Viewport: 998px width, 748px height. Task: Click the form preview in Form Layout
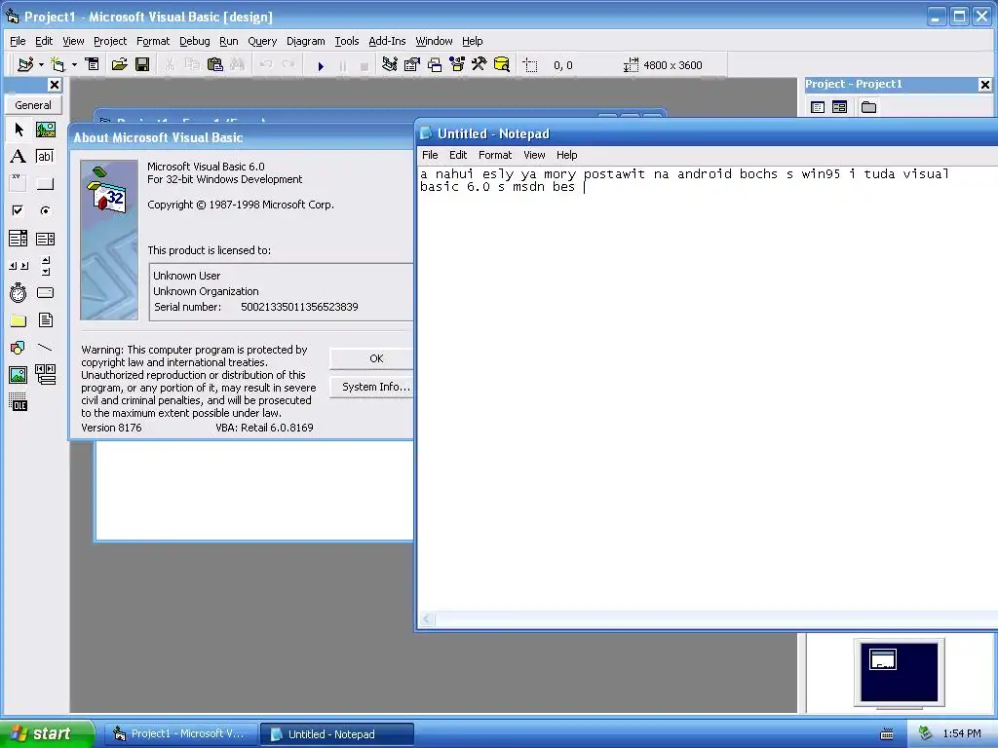point(883,659)
